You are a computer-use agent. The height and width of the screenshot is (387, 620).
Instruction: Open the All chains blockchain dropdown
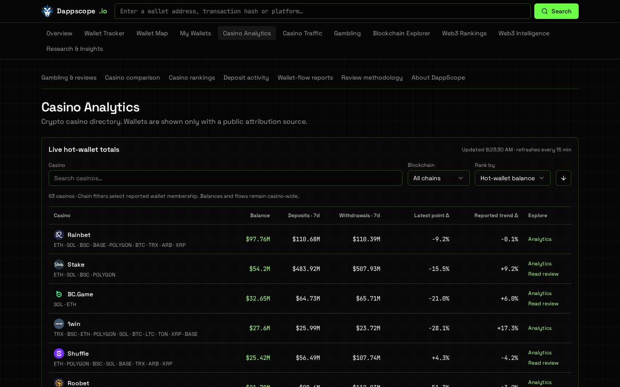pos(438,178)
